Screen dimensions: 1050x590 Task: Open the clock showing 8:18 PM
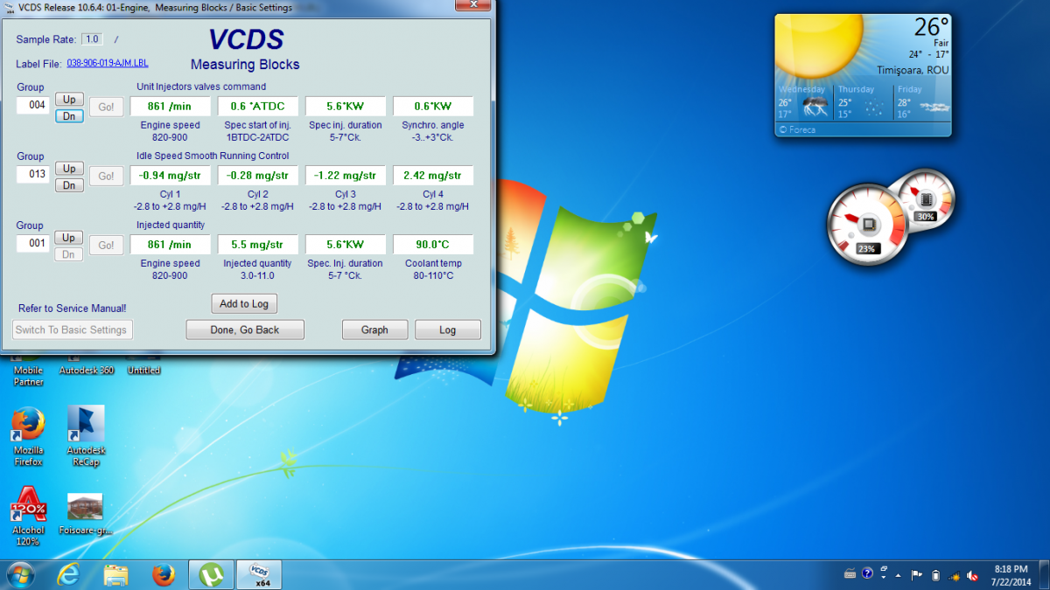click(x=1011, y=574)
